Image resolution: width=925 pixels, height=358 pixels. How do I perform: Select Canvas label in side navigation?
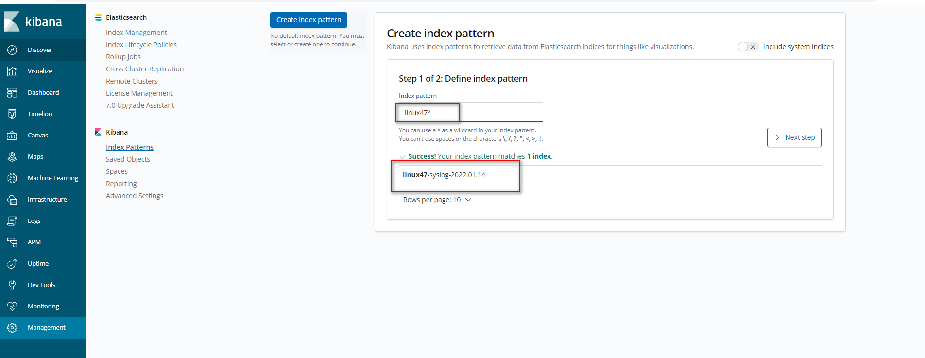tap(38, 135)
